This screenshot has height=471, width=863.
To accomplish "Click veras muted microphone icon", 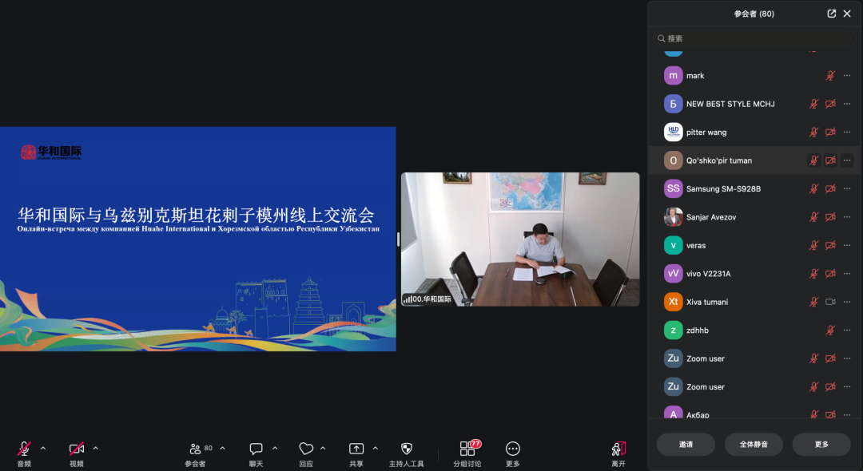I will (813, 245).
